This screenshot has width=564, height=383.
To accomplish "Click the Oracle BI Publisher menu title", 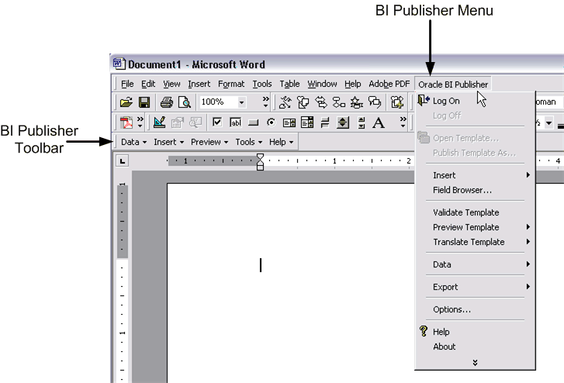I will pyautogui.click(x=453, y=85).
